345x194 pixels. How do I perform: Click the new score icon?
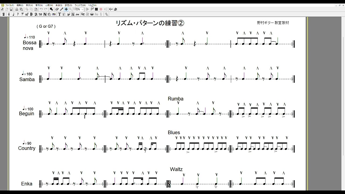2,9
